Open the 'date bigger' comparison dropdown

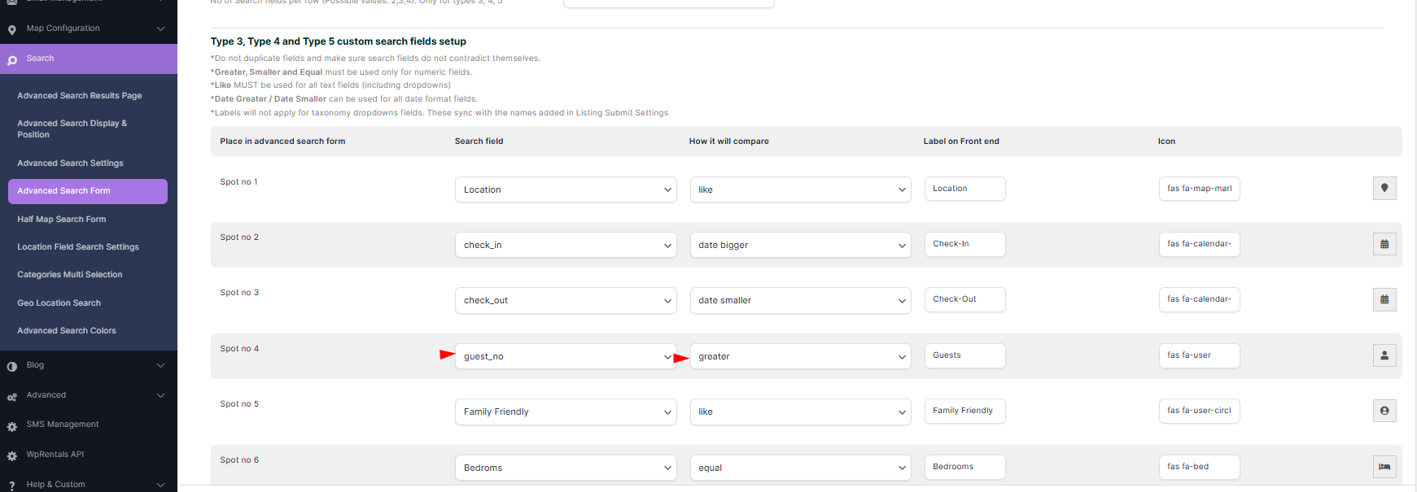(x=800, y=245)
